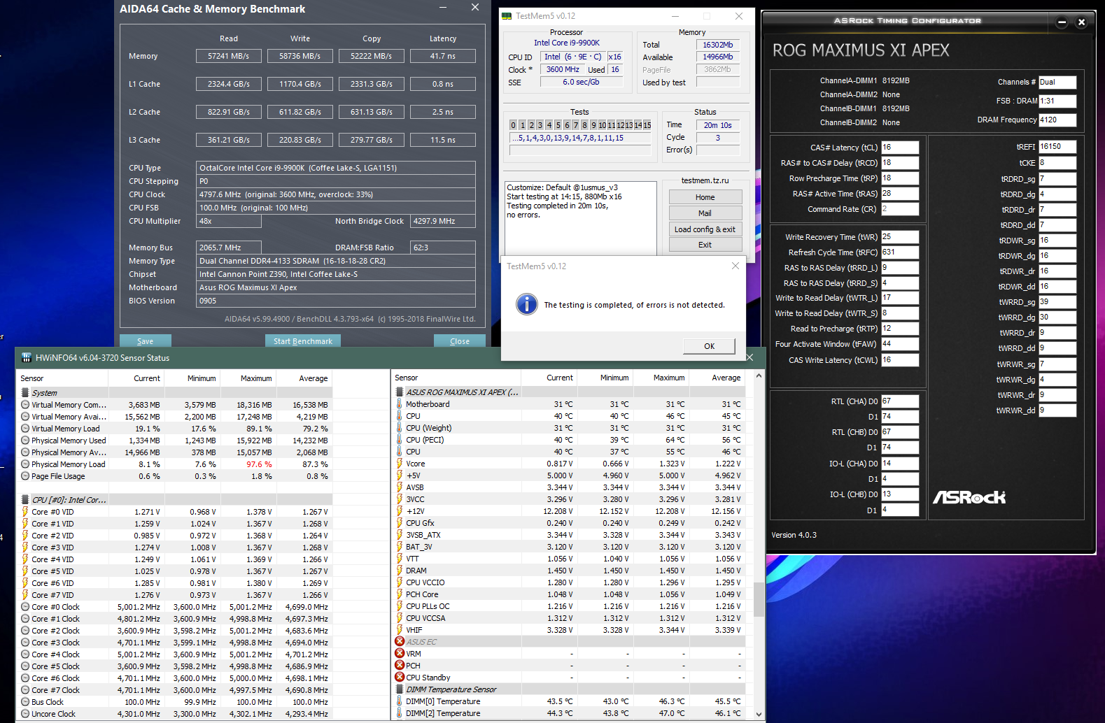Click the thermometer icon beside Motherboard
1105x723 pixels.
click(400, 404)
